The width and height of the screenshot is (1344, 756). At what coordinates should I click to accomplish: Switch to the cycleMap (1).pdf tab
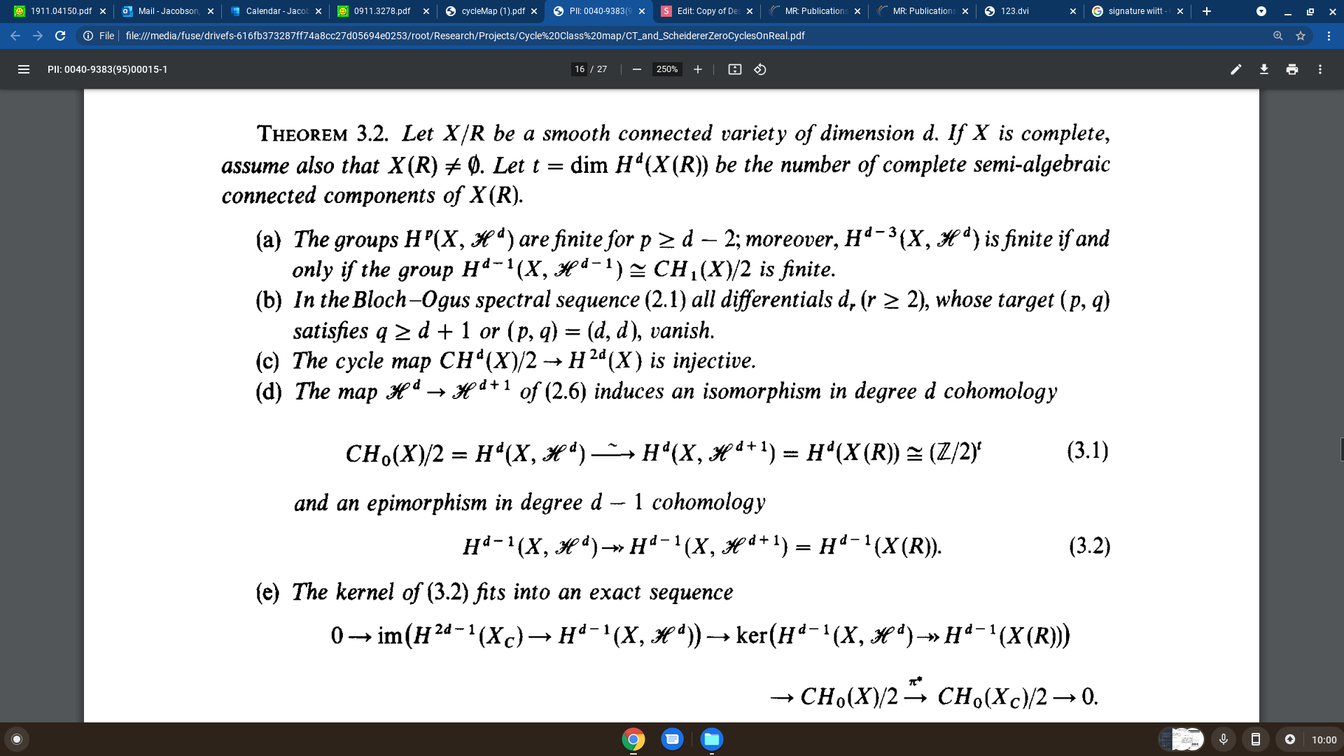pos(492,11)
